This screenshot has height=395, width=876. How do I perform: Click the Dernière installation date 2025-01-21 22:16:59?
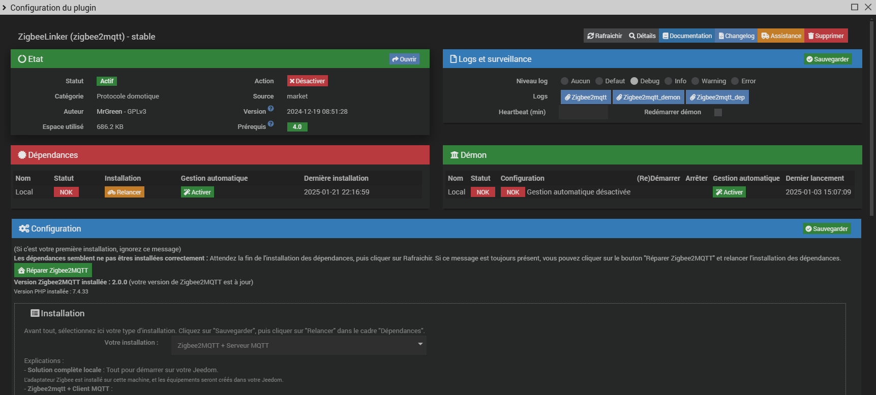coord(337,192)
